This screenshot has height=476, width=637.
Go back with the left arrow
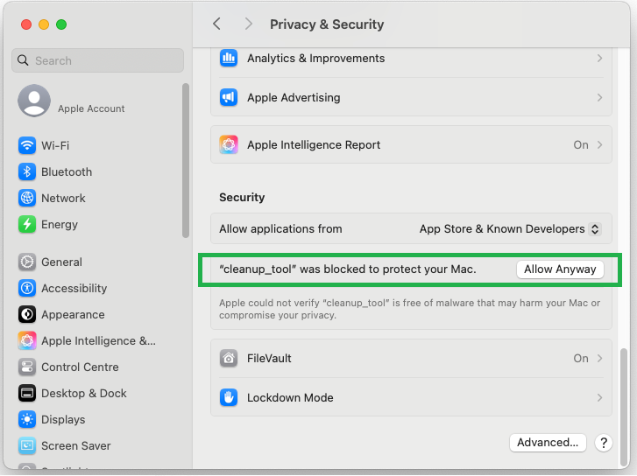pyautogui.click(x=217, y=24)
